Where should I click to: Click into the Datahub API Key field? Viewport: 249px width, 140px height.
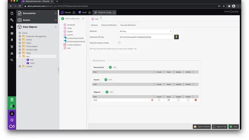[145, 37]
